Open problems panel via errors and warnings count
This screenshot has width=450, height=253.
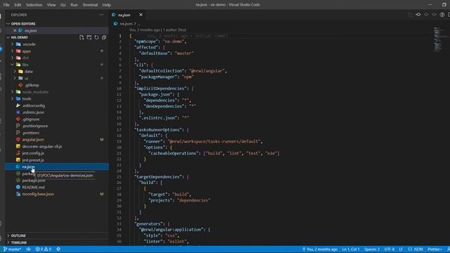point(44,249)
